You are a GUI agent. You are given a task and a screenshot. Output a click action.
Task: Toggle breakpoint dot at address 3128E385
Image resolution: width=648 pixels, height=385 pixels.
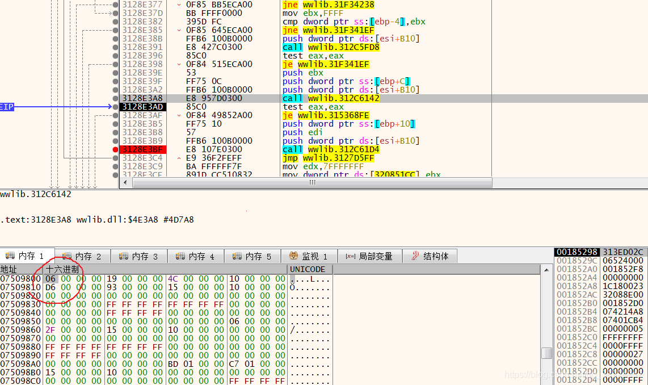click(x=115, y=30)
